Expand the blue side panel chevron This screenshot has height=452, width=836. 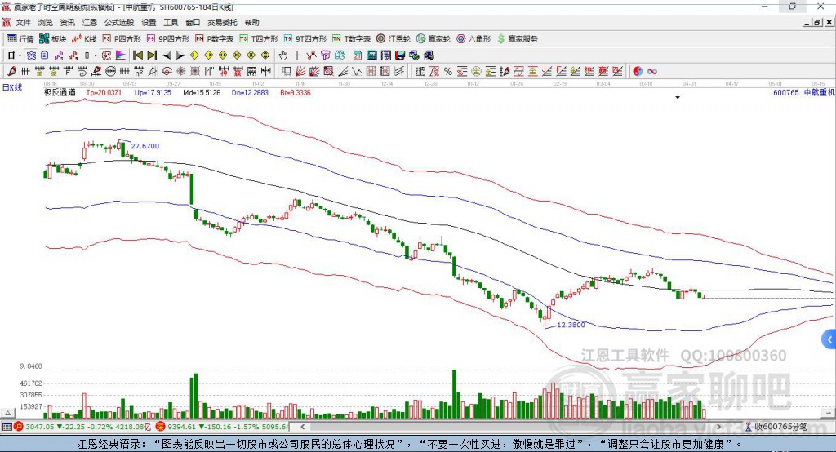pyautogui.click(x=829, y=339)
